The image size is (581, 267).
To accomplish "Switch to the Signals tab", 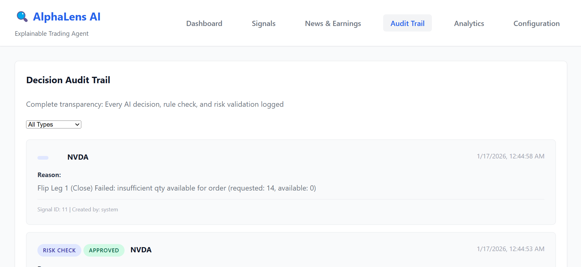I will (264, 24).
